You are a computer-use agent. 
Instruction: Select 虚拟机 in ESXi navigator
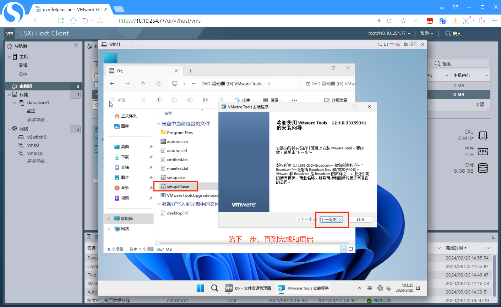[44, 86]
